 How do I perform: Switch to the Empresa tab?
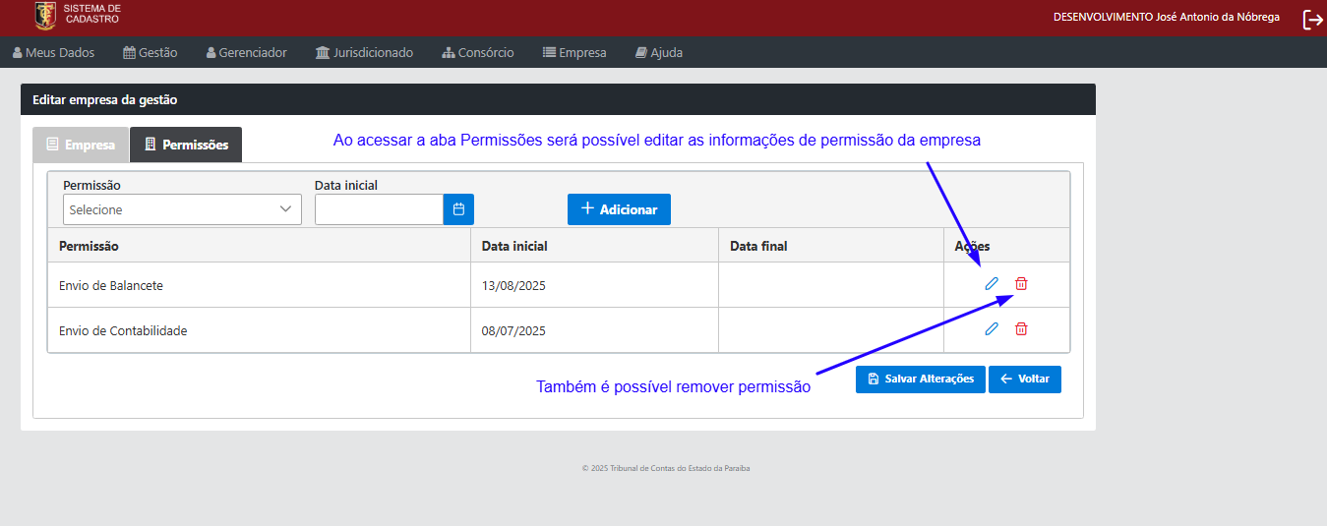[x=81, y=145]
